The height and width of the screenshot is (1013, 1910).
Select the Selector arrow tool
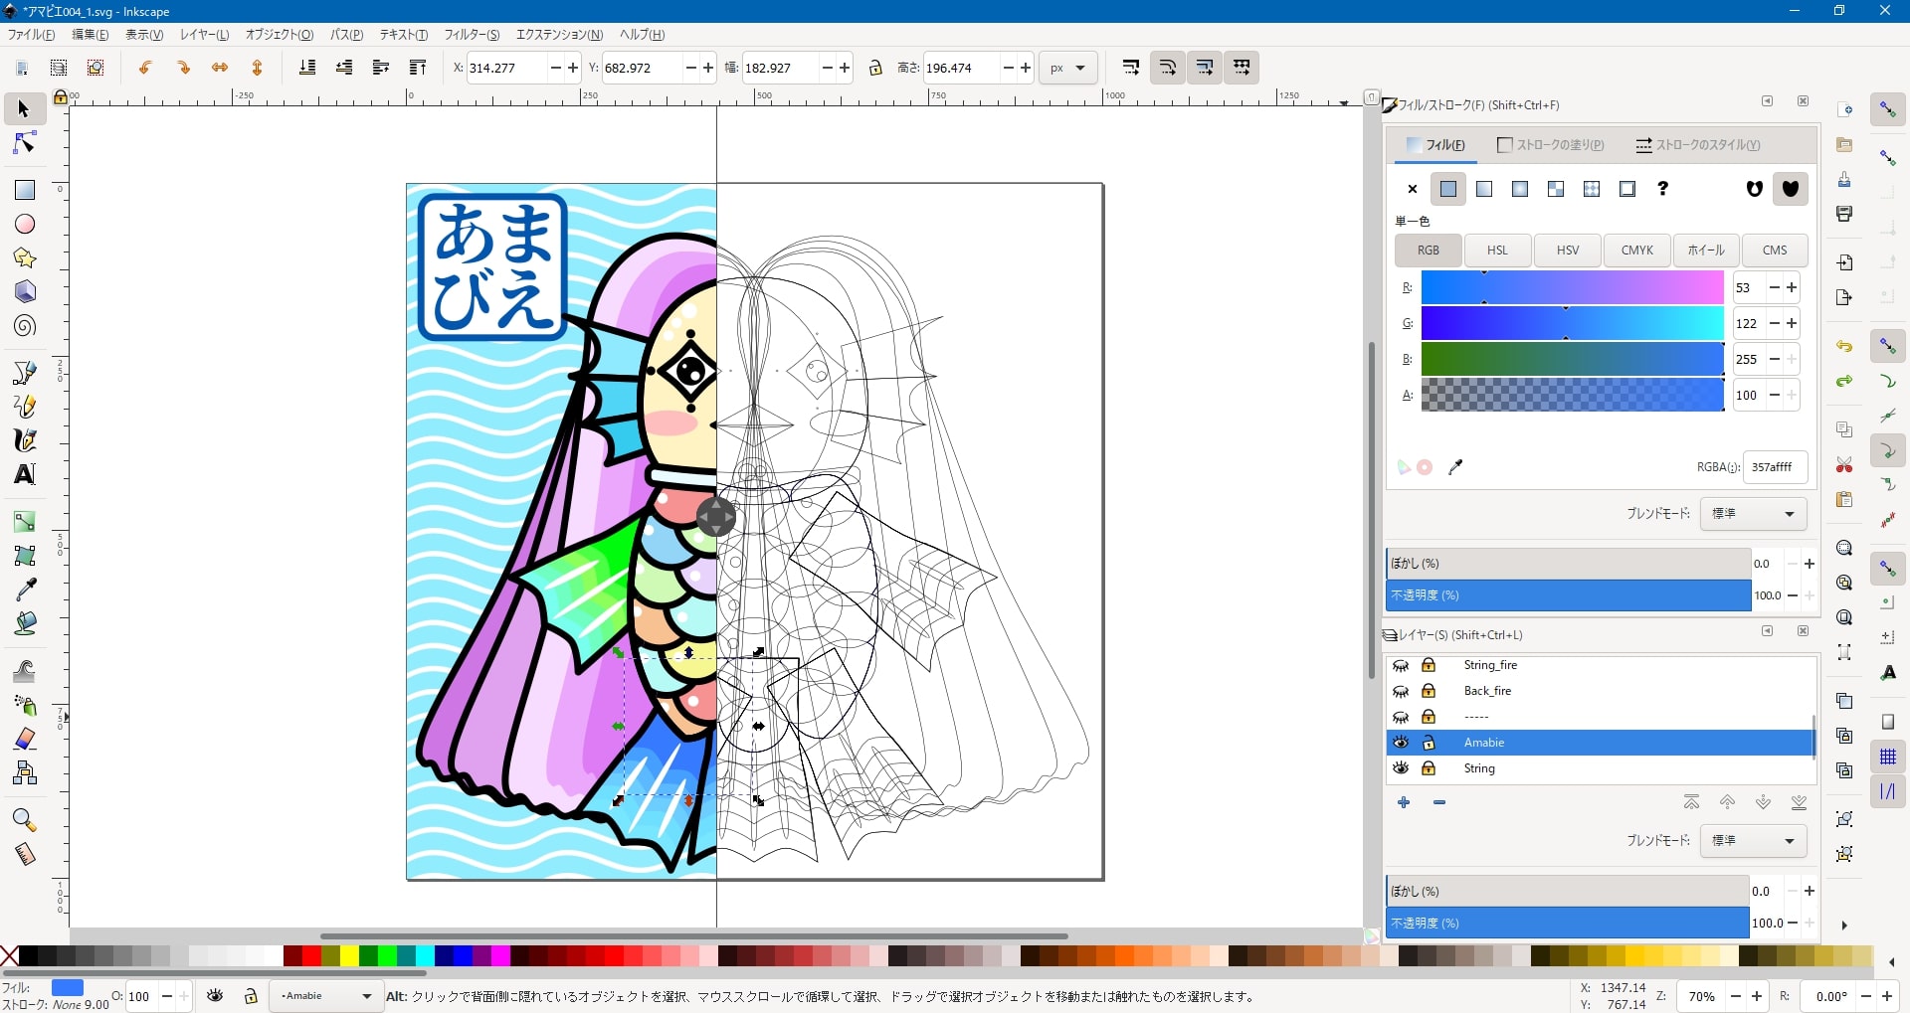tap(24, 109)
